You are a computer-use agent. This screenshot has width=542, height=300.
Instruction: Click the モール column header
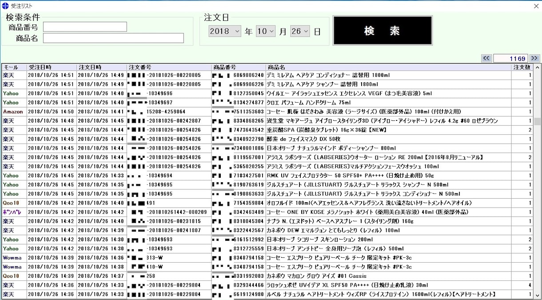[14, 67]
